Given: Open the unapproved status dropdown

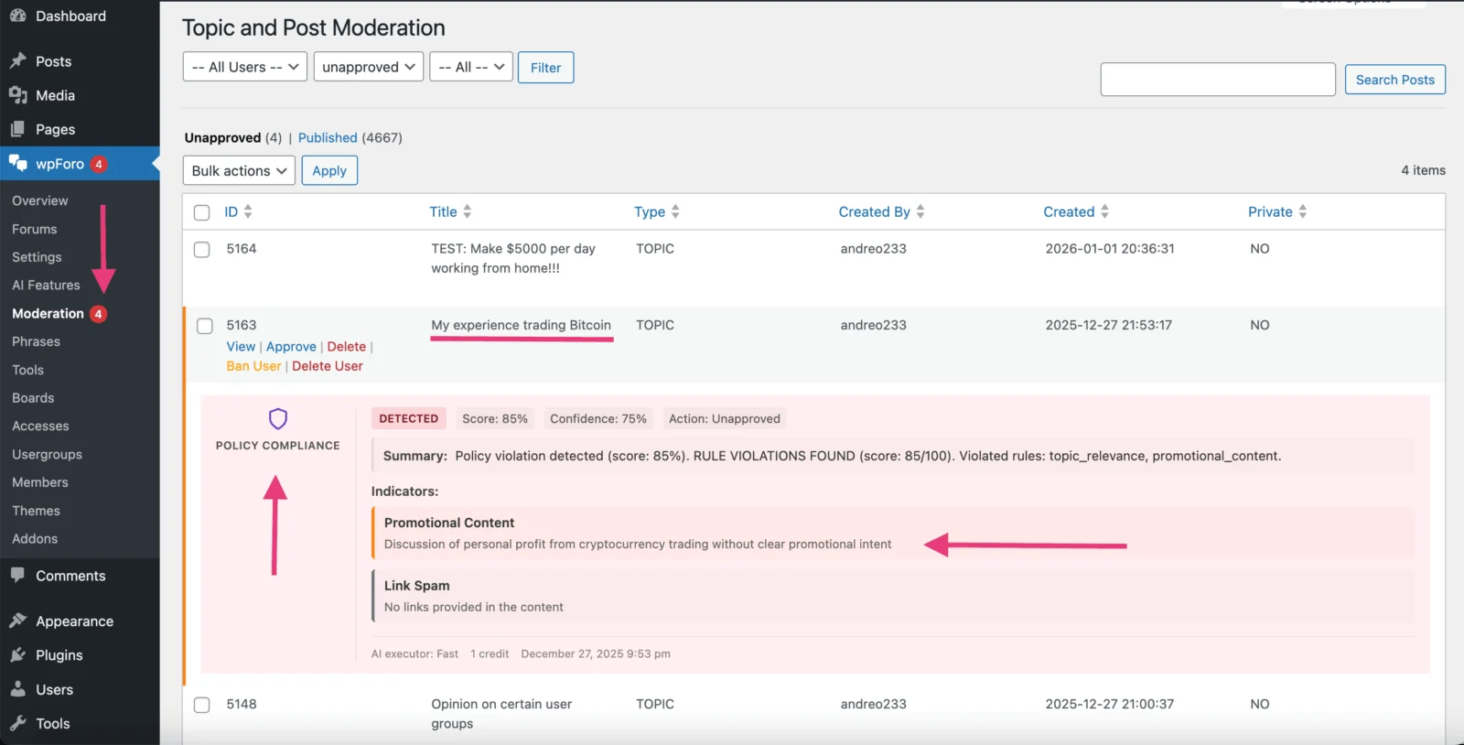Looking at the screenshot, I should coord(369,67).
